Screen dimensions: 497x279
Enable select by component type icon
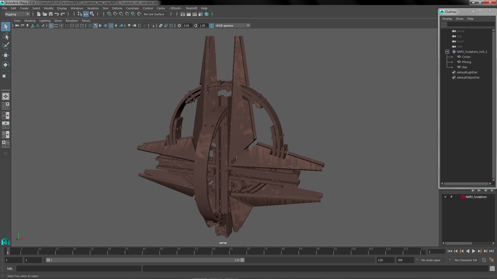(92, 14)
